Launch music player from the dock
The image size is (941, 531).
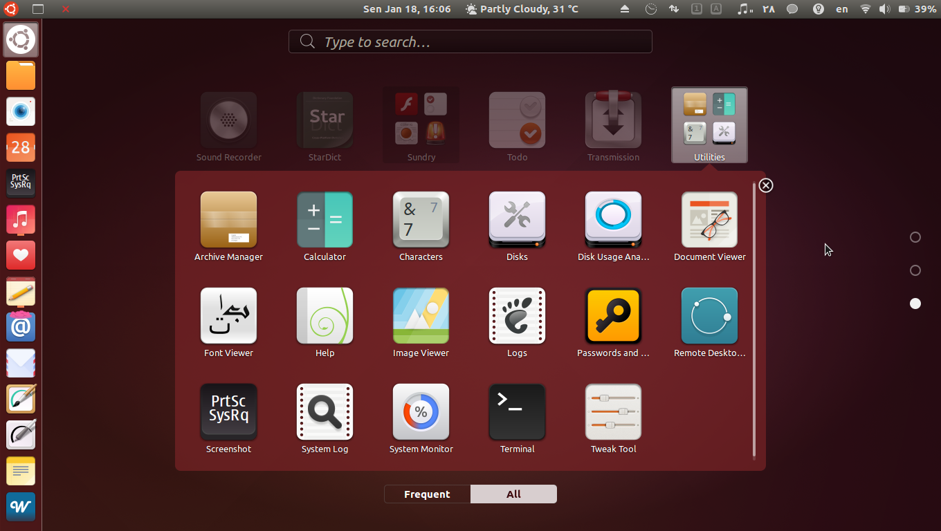[21, 219]
